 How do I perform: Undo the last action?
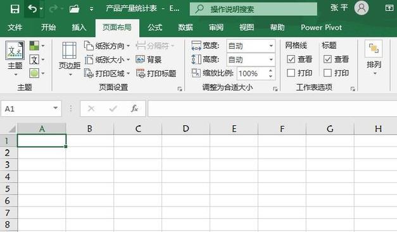(x=32, y=9)
